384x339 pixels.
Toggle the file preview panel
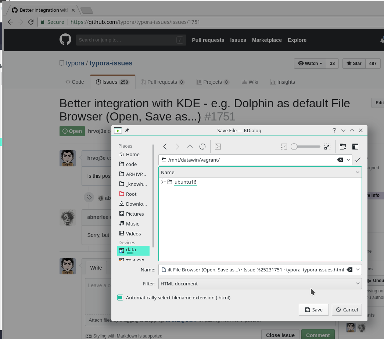click(x=218, y=146)
